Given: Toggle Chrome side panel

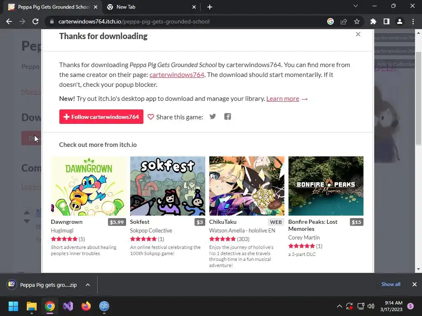Looking at the screenshot, I should pos(387,21).
